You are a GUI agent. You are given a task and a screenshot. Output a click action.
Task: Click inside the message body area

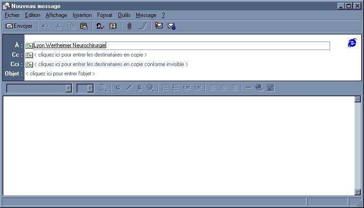click(179, 146)
